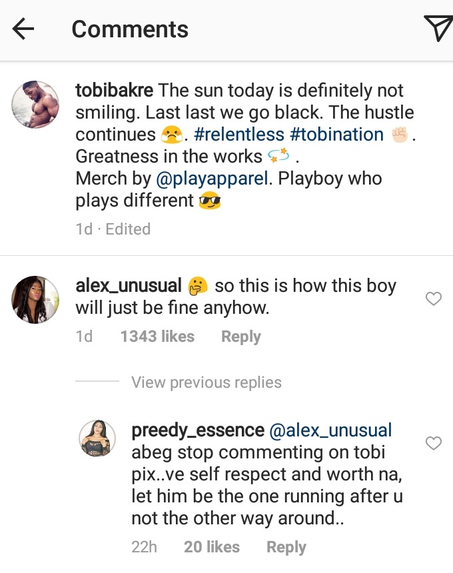
Task: Expand View previous replies
Action: (207, 382)
